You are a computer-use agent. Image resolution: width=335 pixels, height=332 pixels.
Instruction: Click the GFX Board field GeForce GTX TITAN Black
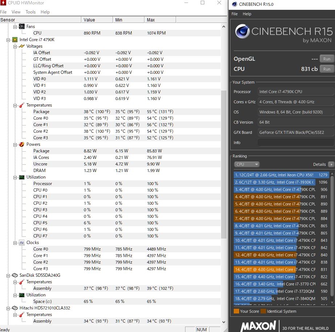[x=296, y=132]
